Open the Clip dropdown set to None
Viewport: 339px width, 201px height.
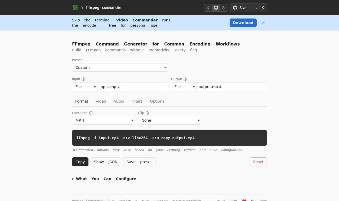coord(169,120)
